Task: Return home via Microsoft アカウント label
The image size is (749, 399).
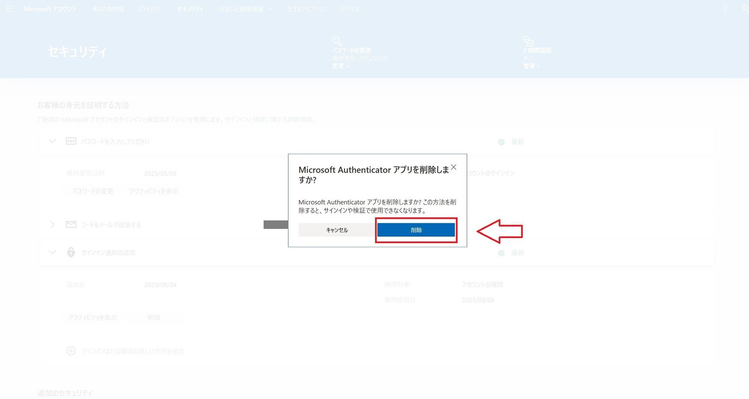Action: [50, 9]
